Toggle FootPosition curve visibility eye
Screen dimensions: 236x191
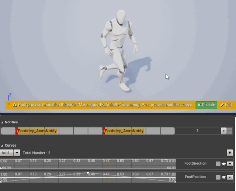224,177
